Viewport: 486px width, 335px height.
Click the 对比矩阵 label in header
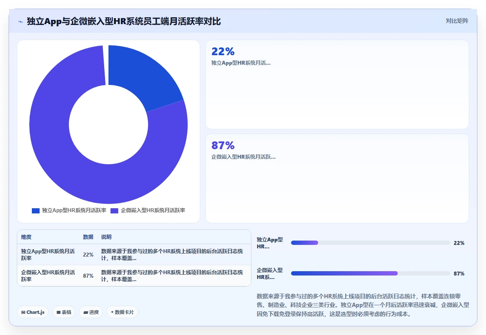coord(457,21)
